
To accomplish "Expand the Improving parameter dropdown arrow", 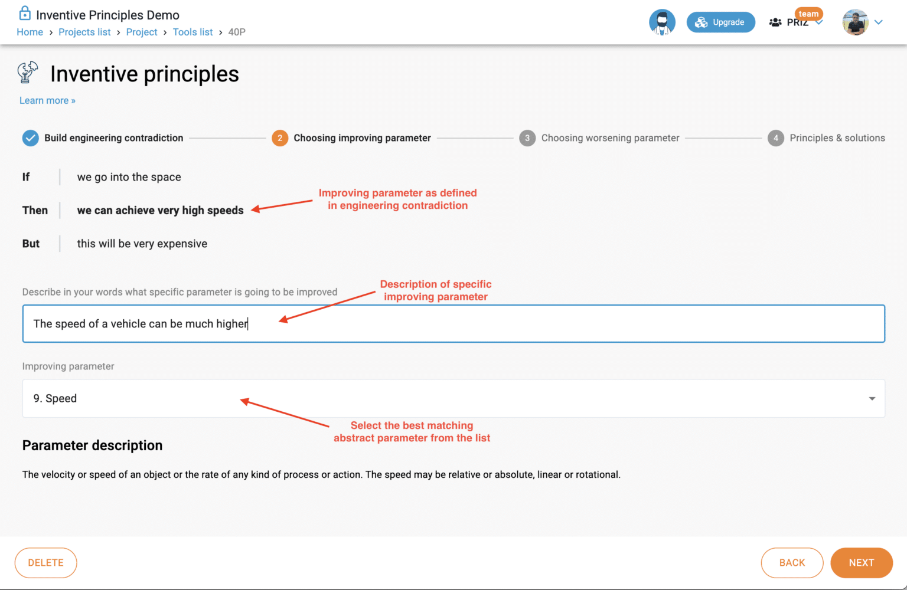I will 872,399.
